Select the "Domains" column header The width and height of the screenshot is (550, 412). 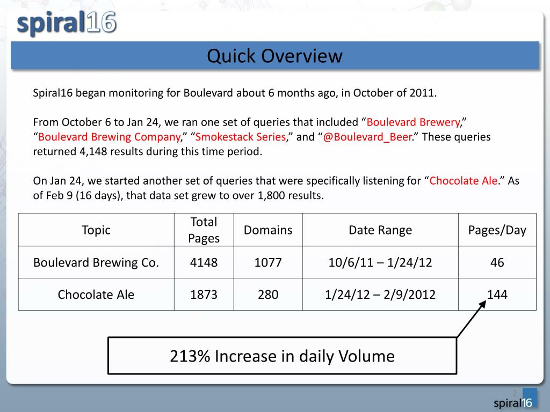[268, 230]
